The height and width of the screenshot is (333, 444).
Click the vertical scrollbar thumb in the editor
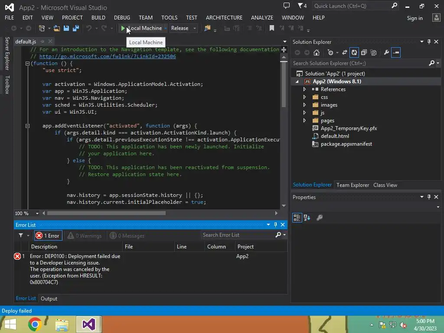[284, 85]
